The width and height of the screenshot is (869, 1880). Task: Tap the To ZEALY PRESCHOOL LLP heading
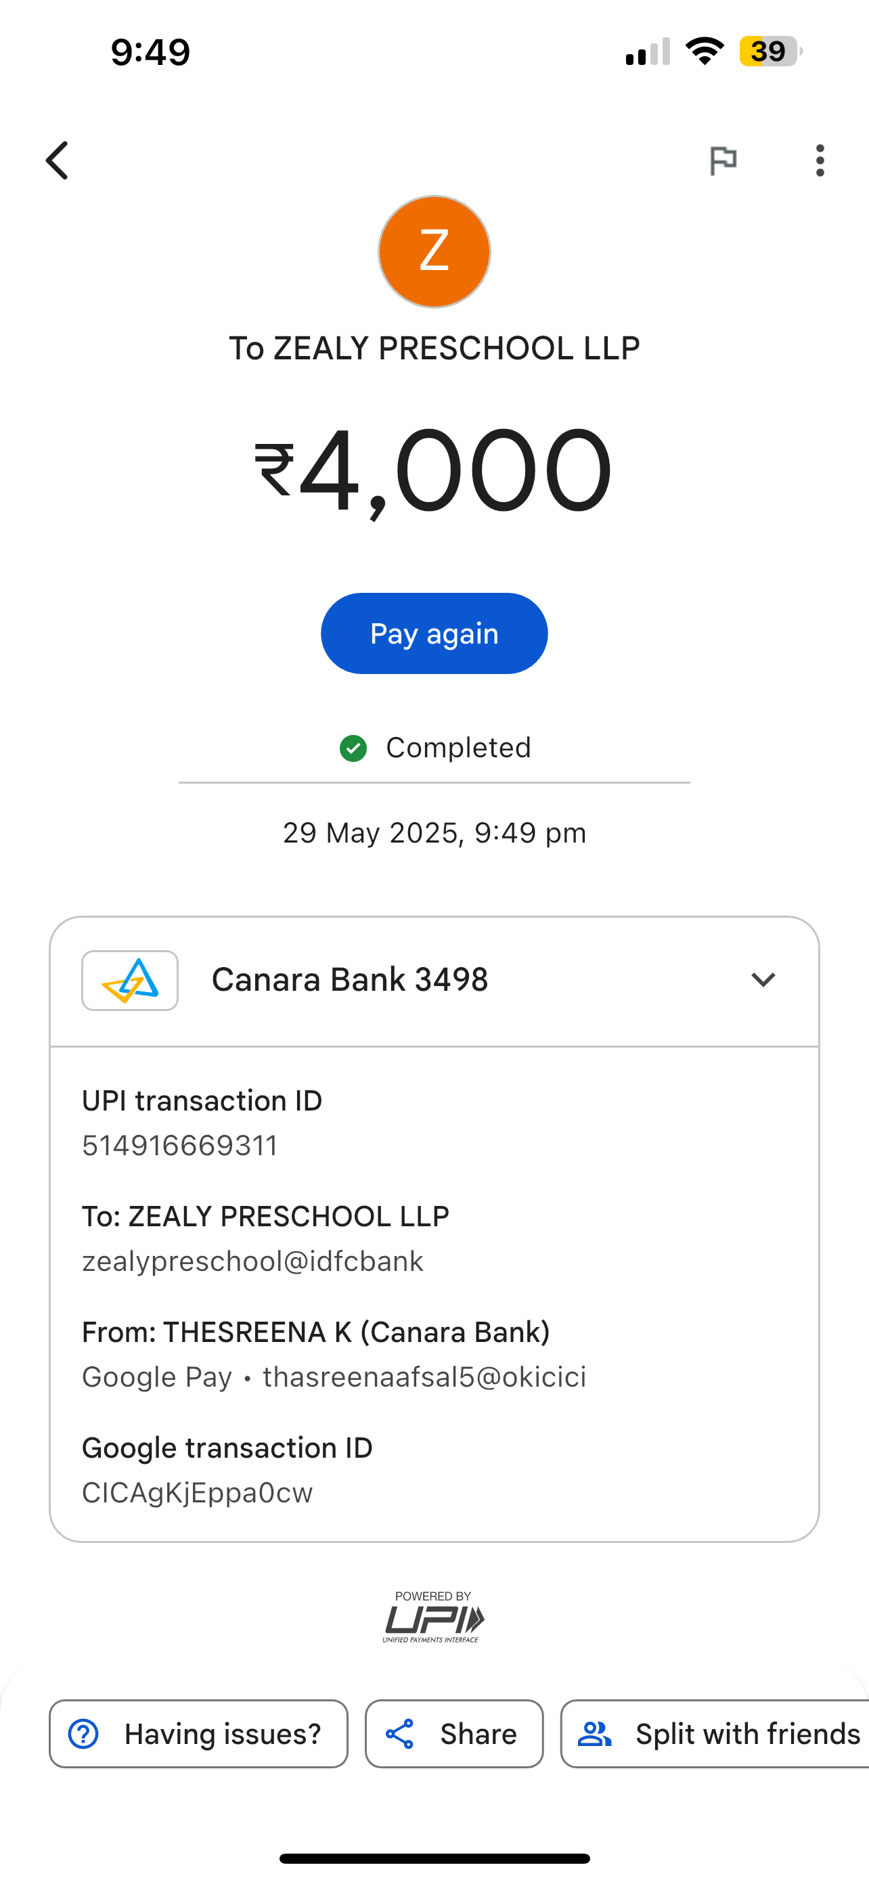tap(434, 348)
